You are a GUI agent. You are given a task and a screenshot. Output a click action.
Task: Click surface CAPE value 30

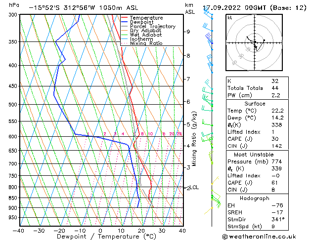275,139
